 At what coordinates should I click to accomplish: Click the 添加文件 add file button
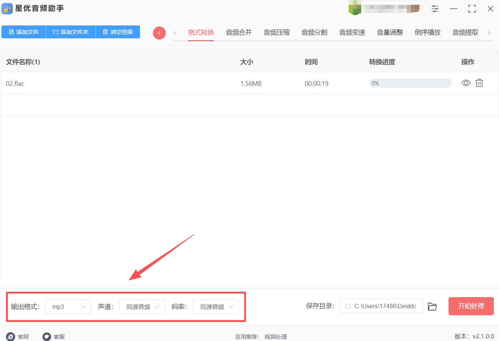coord(24,32)
